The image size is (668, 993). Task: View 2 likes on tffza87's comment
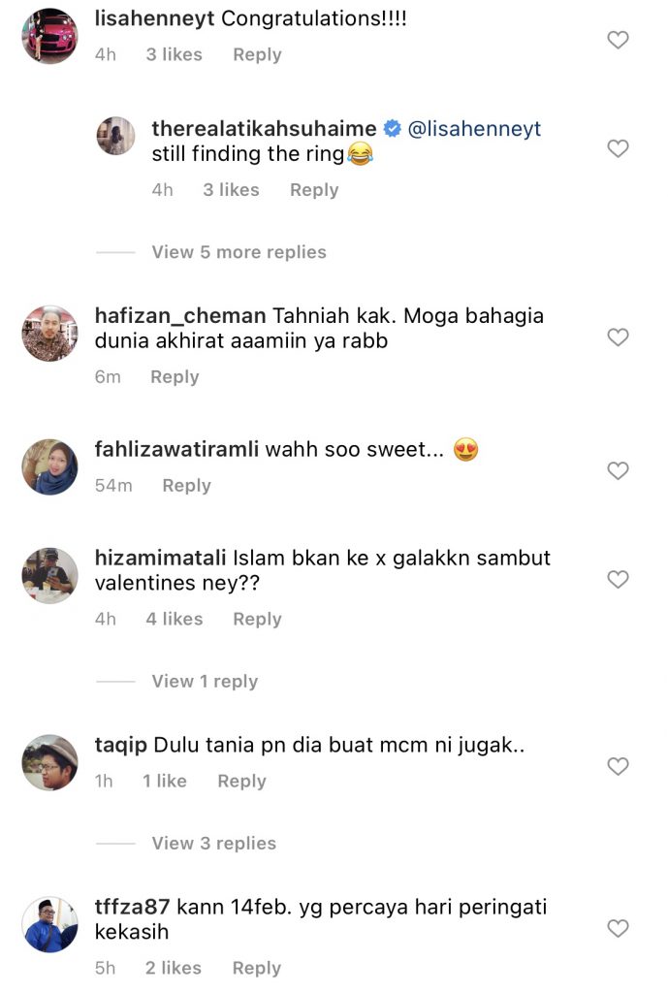coord(175,968)
